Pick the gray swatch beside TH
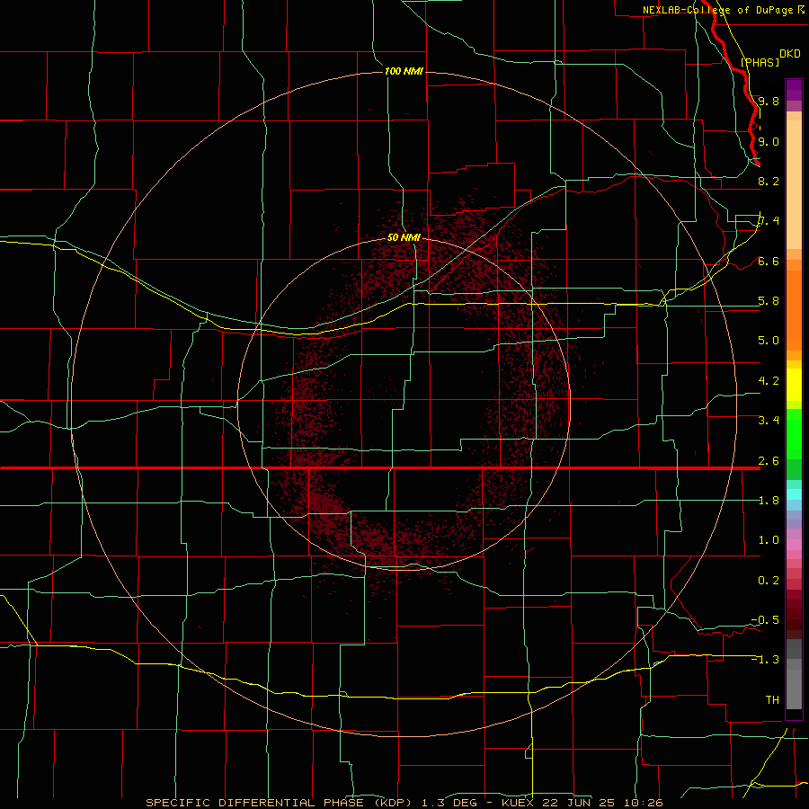Image resolution: width=809 pixels, height=809 pixels. pyautogui.click(x=794, y=689)
